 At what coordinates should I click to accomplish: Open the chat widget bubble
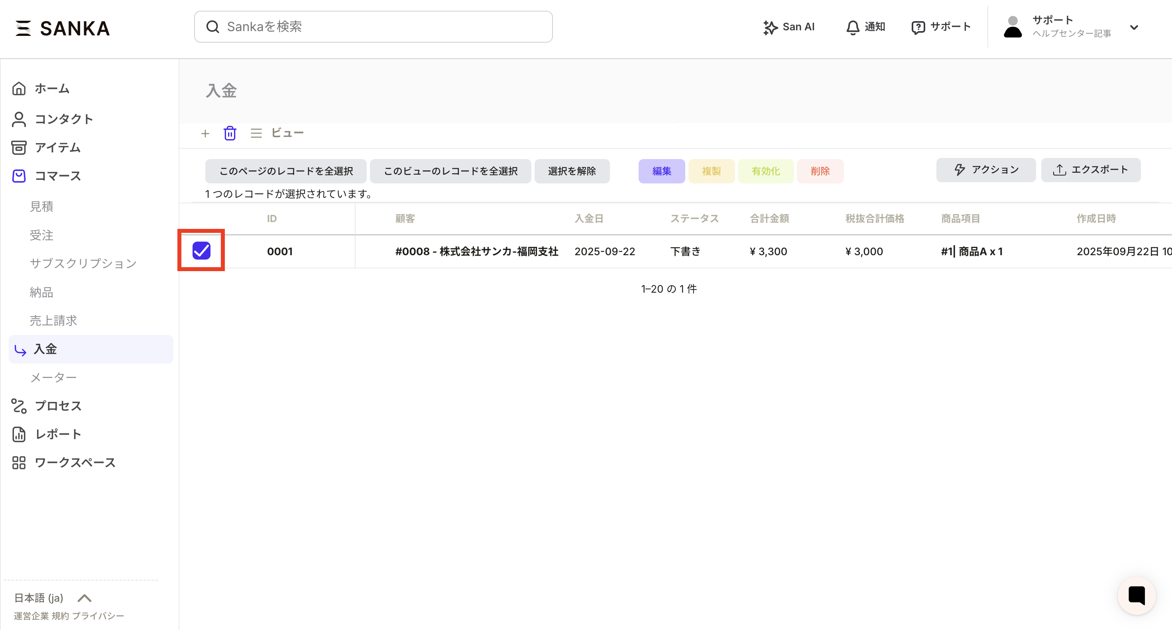pos(1137,595)
